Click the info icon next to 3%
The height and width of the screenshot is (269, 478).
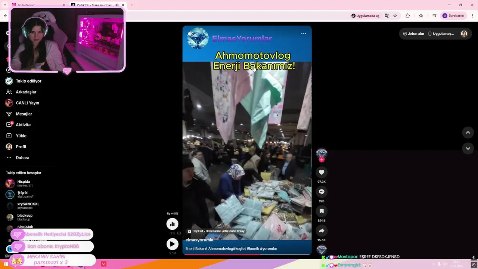point(179,234)
